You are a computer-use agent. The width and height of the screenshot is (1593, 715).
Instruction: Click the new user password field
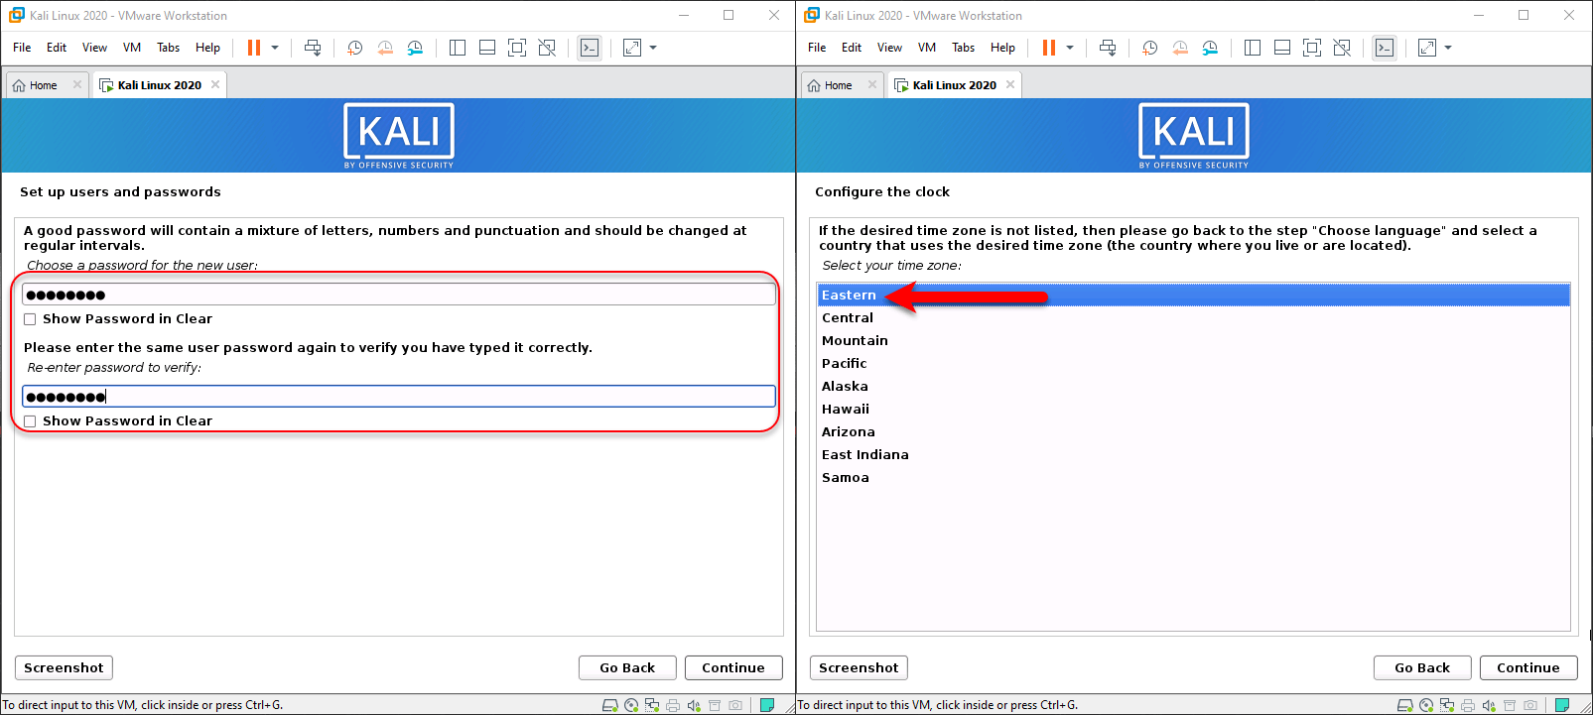(x=399, y=295)
